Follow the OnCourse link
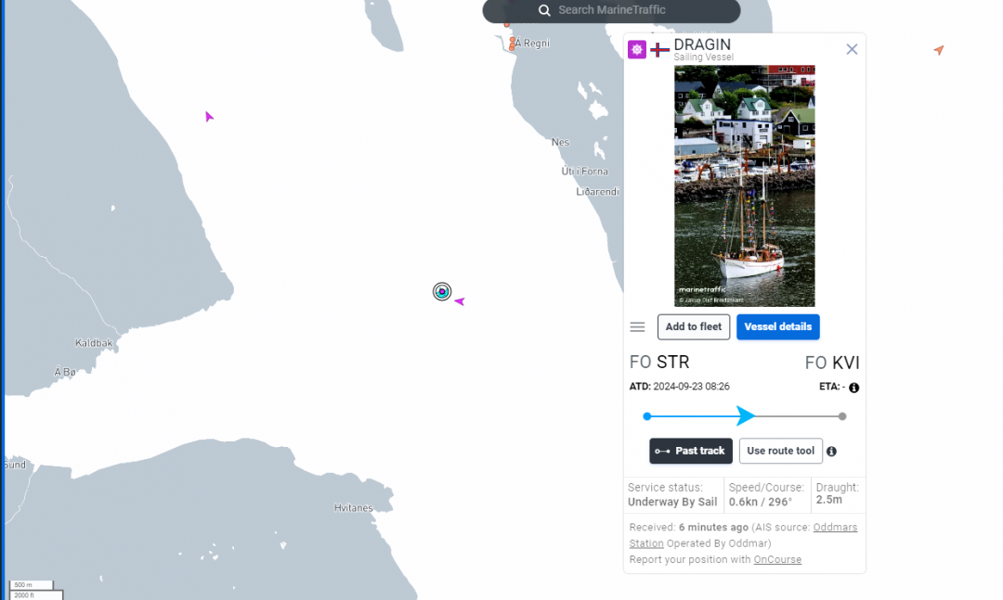The height and width of the screenshot is (600, 1003). click(x=777, y=560)
